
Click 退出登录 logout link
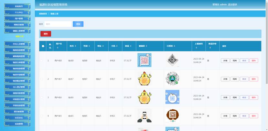coord(232,5)
